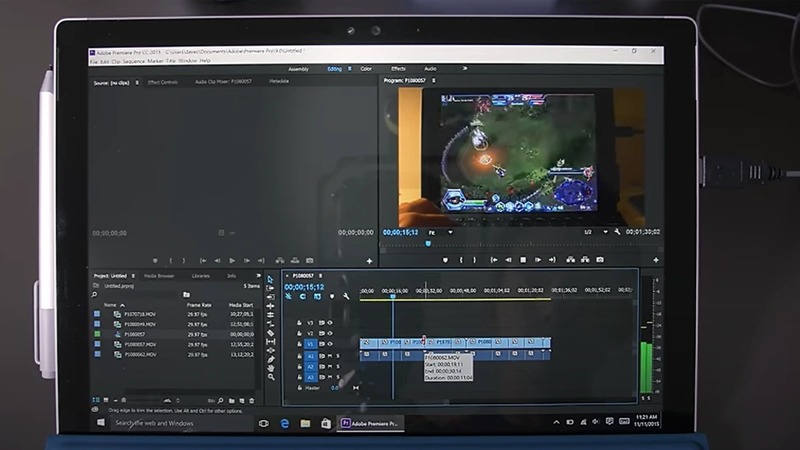Viewport: 800px width, 450px height.
Task: Open the File menu
Action: coord(94,61)
